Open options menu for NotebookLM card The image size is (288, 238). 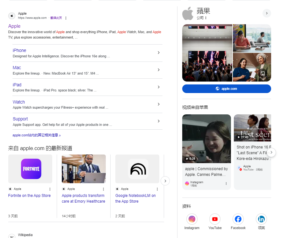(x=157, y=189)
